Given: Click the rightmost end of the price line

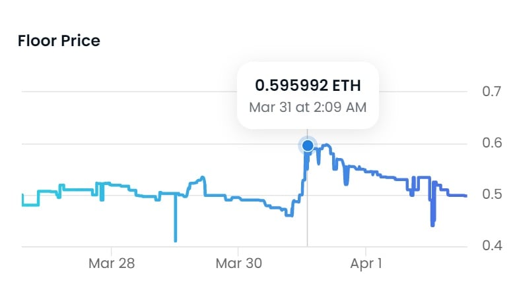Looking at the screenshot, I should [466, 196].
